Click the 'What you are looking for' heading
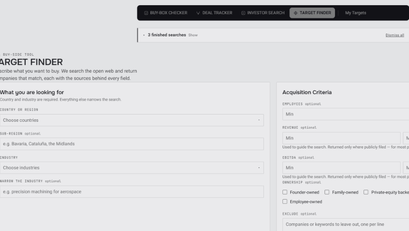 coord(32,92)
